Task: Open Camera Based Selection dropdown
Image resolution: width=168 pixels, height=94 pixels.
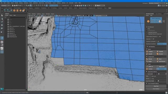Action: (x=158, y=37)
